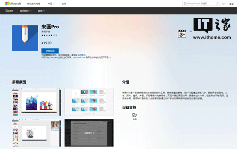Click 全部显示 on dark screenshot
237x149 pixels.
(x=89, y=133)
